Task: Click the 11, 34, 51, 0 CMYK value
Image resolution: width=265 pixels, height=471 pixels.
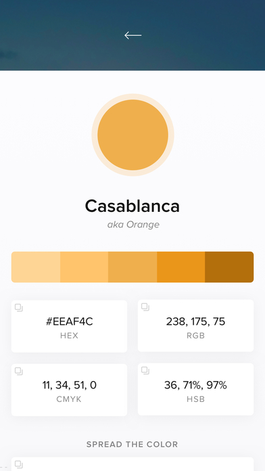Action: point(70,385)
